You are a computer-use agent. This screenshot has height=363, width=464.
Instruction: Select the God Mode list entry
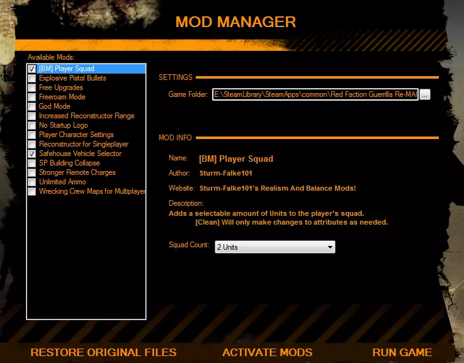point(54,106)
